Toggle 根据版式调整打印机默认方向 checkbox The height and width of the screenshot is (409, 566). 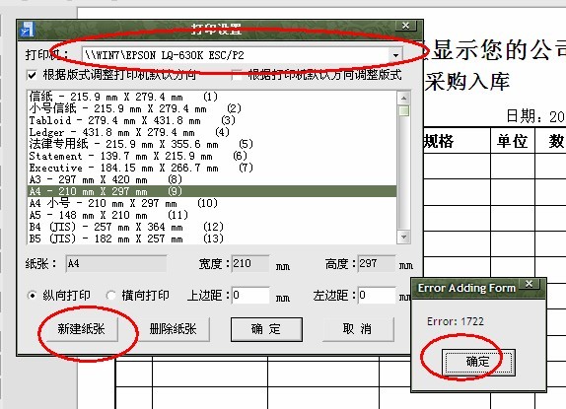(33, 75)
